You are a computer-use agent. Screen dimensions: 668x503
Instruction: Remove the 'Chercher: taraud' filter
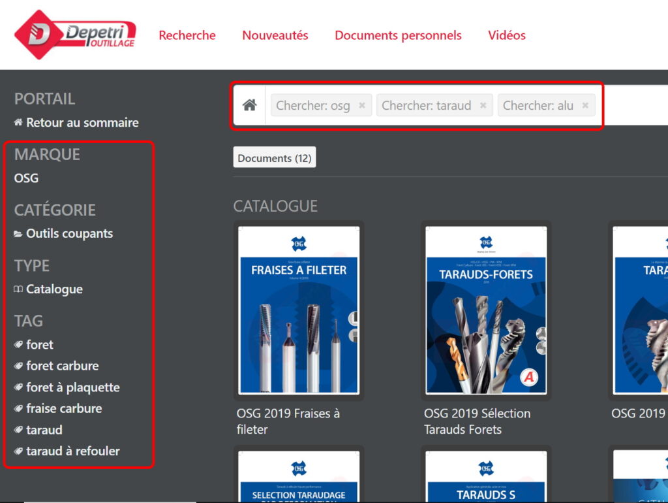[x=483, y=105]
